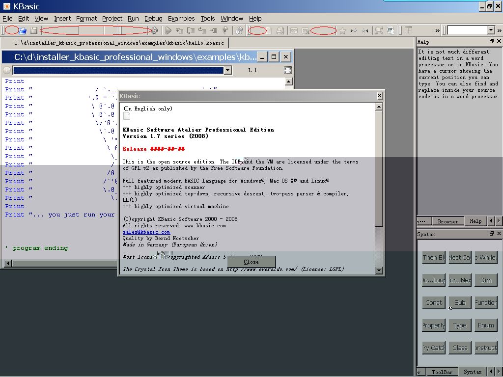
Task: Click the star bookmark toolbar icon
Action: [x=342, y=30]
